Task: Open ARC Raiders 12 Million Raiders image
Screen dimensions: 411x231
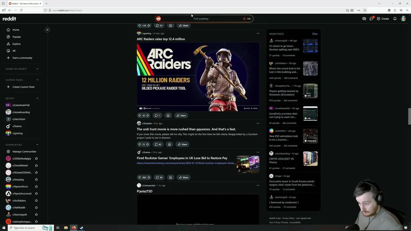Action: click(198, 77)
